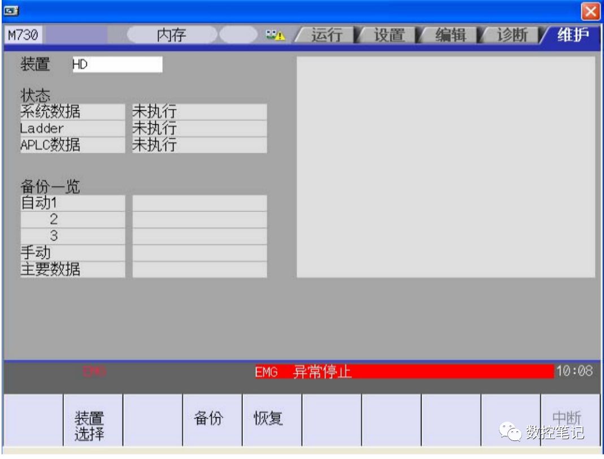Go to the 诊断 tab
This screenshot has width=604, height=459.
512,35
